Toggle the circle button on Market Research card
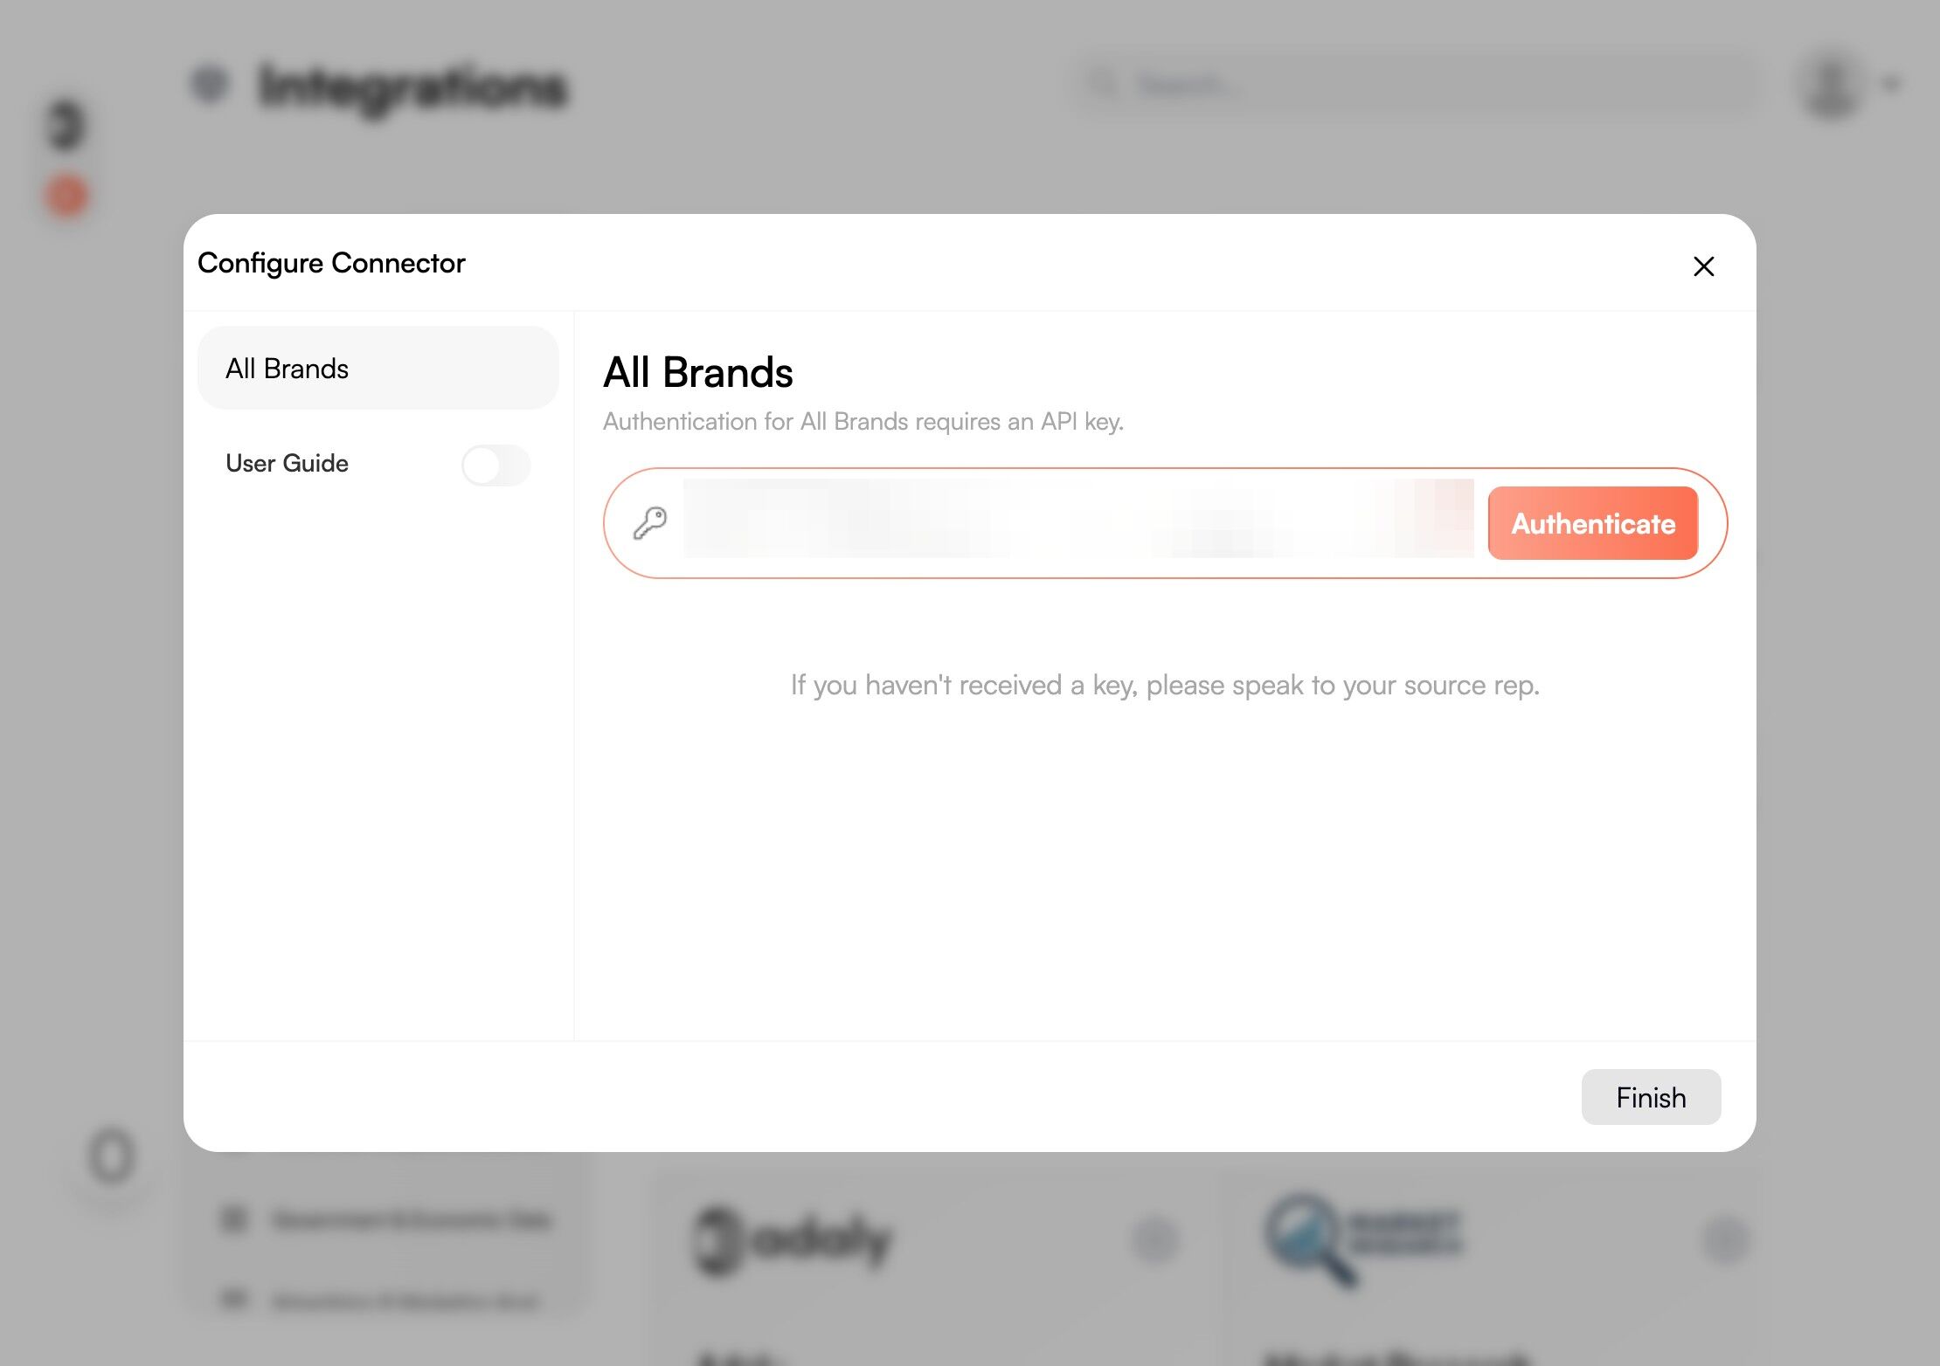Viewport: 1940px width, 1366px height. (1726, 1240)
